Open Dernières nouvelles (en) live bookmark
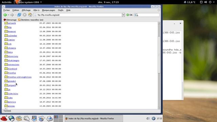This screenshot has height=122, width=217. 31,20
